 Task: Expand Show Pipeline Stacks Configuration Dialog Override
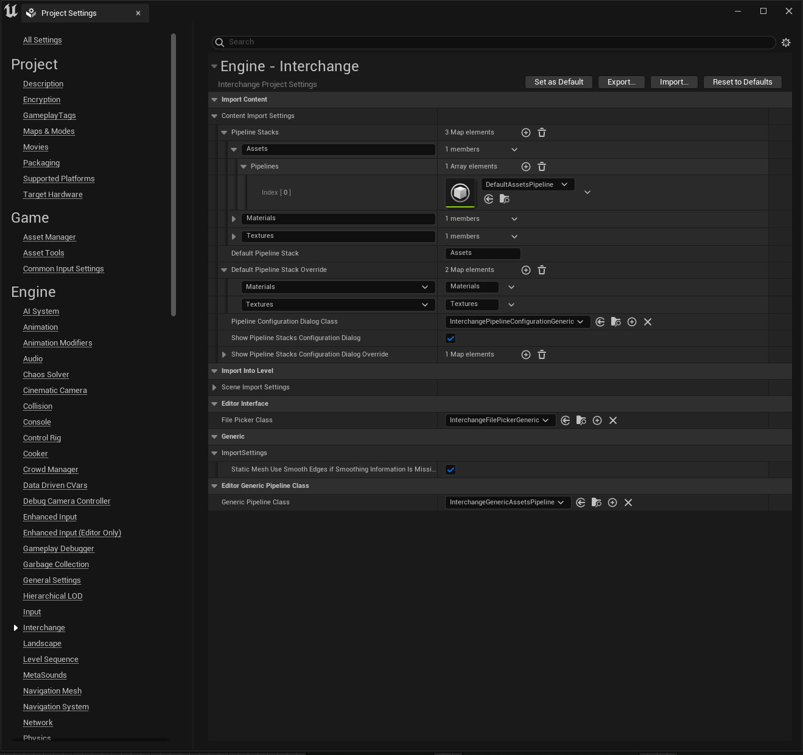tap(224, 355)
